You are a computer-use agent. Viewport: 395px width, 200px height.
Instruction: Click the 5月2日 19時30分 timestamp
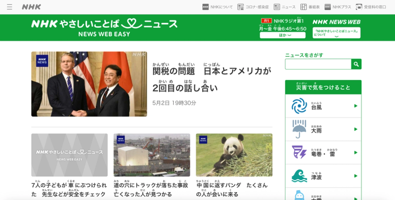[174, 103]
